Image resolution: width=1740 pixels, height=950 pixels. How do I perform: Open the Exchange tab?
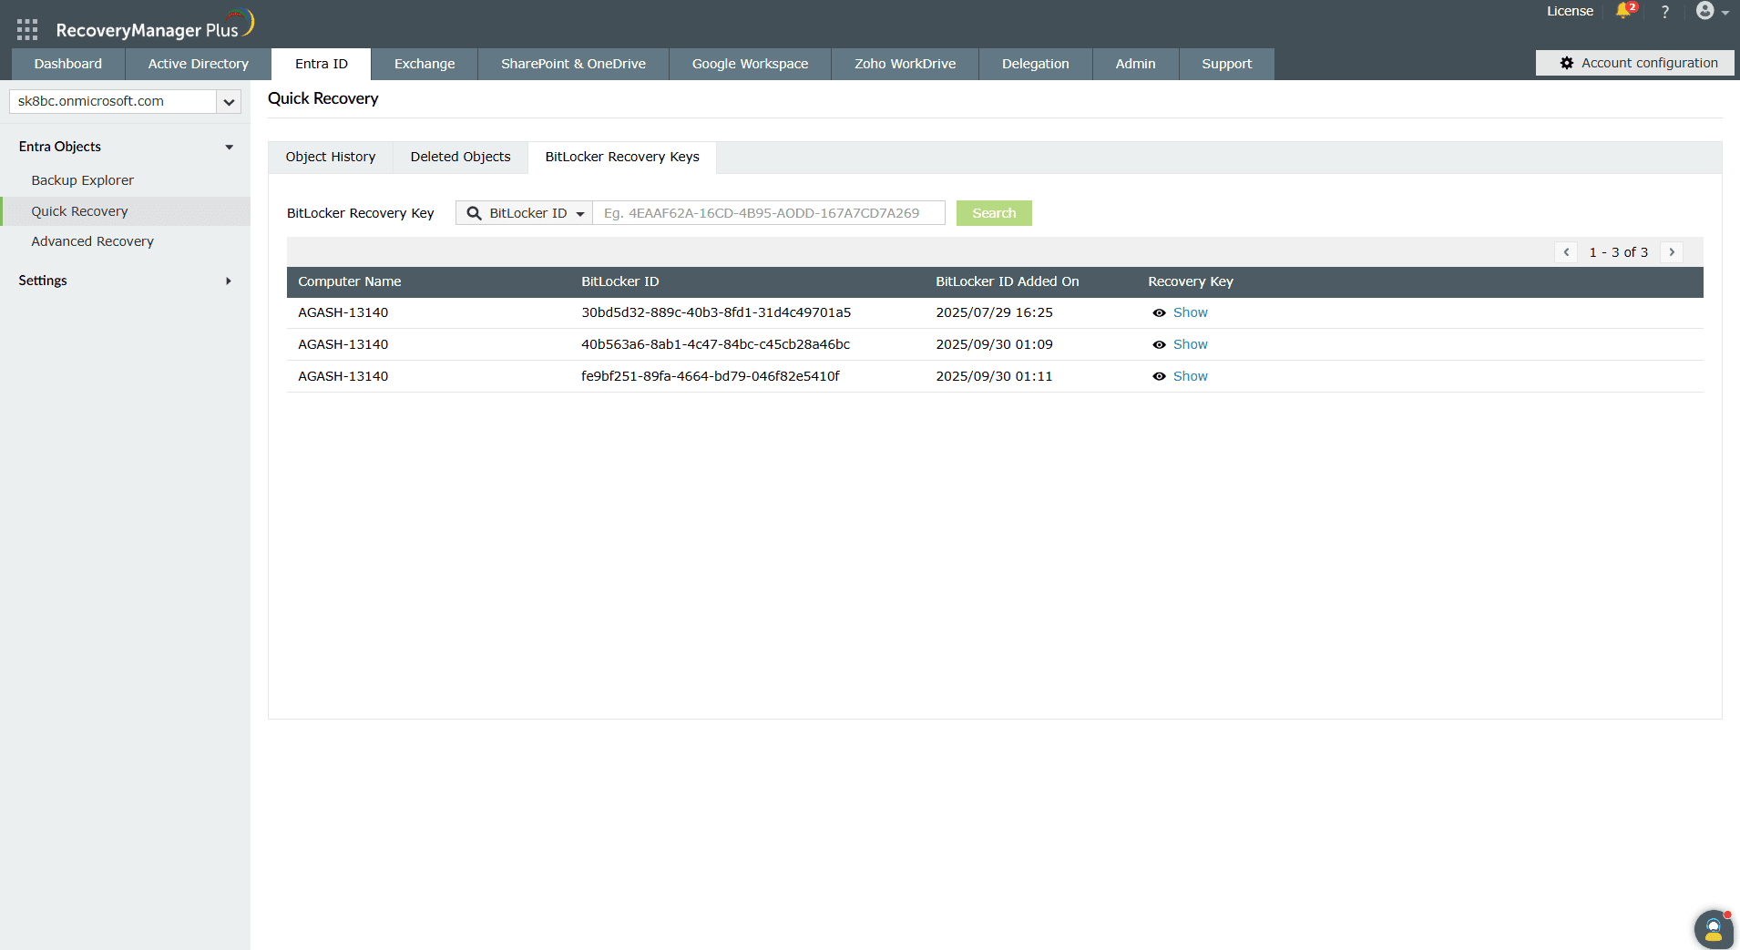click(425, 64)
